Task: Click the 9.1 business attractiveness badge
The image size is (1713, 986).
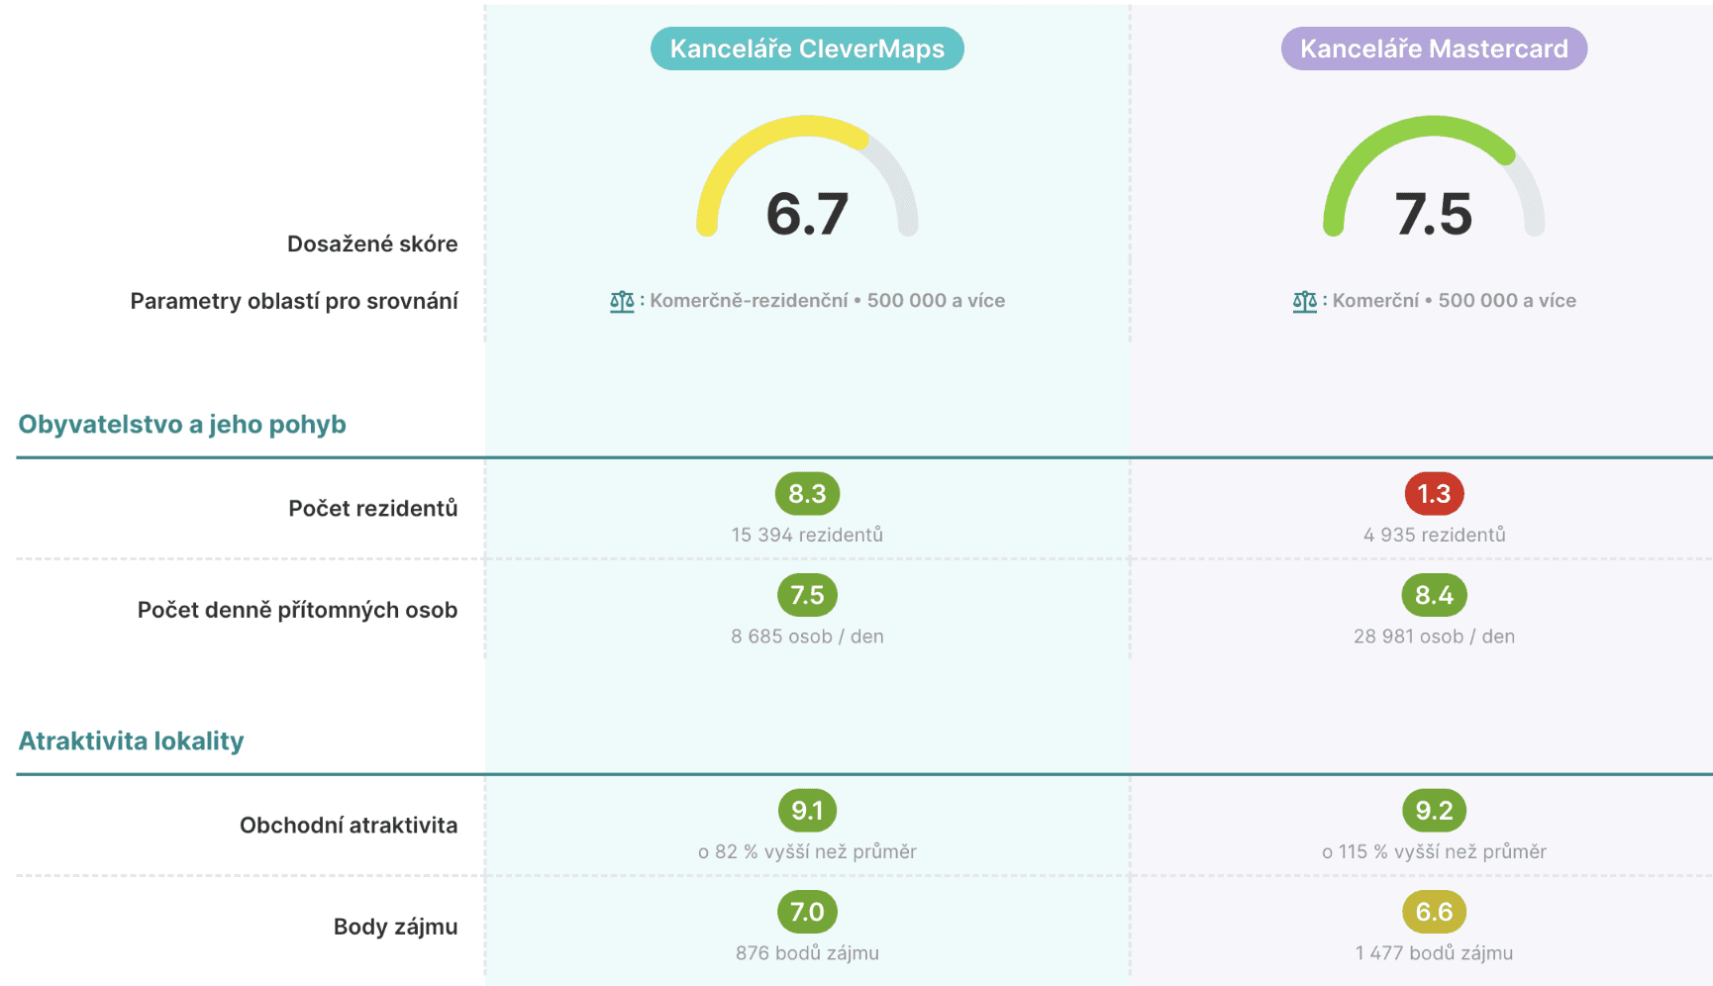Action: (807, 811)
